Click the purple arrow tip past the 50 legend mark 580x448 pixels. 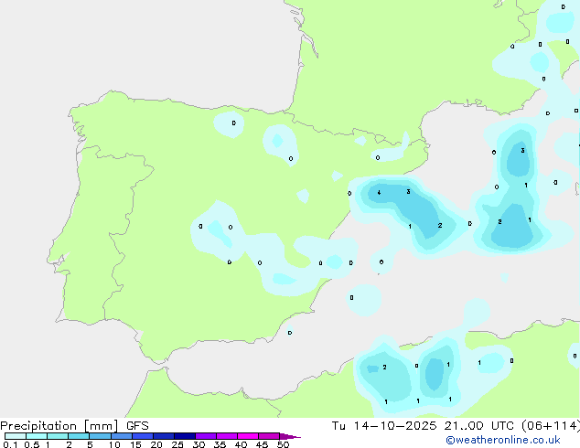(290, 436)
